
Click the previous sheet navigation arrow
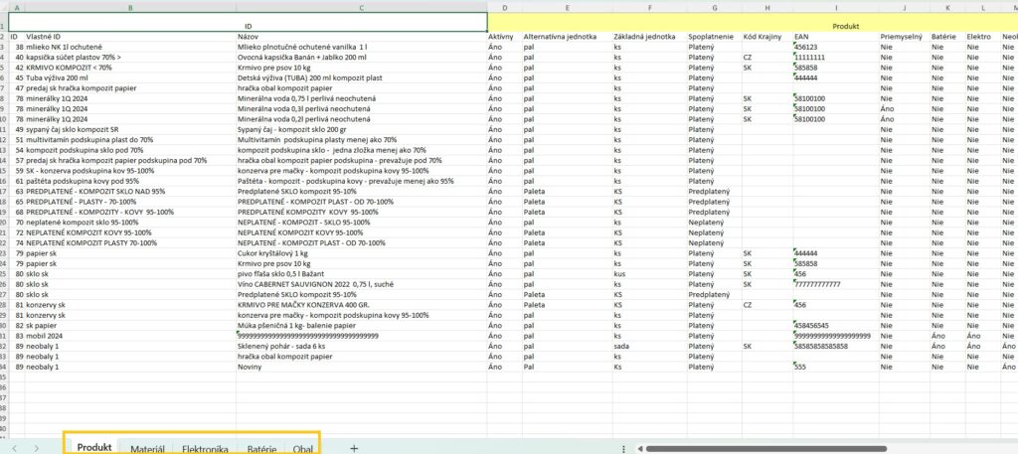[16, 449]
